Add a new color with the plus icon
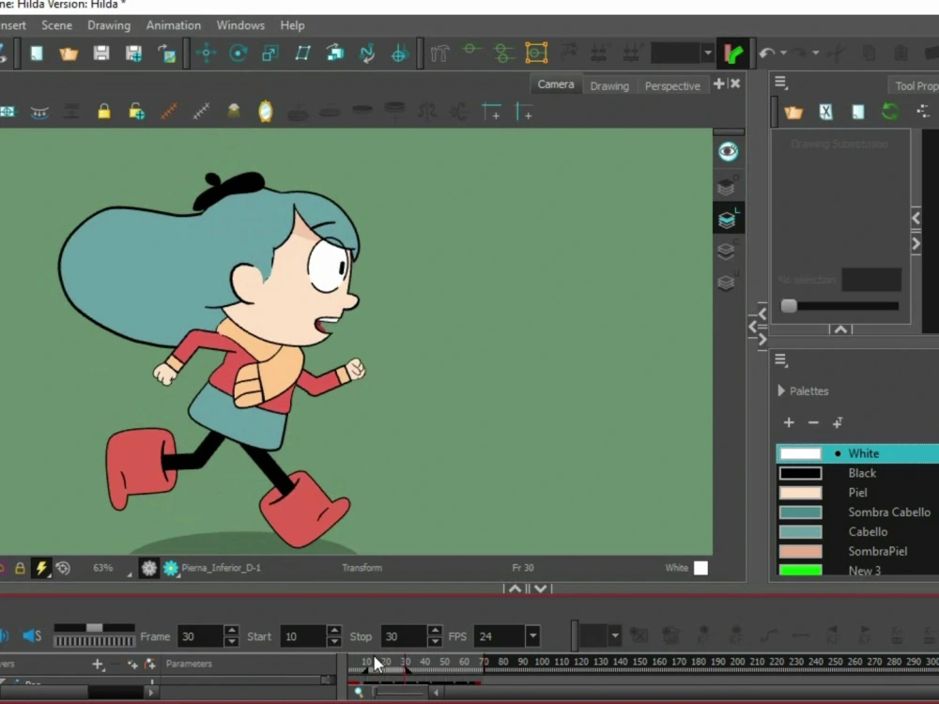The width and height of the screenshot is (939, 704). 789,422
